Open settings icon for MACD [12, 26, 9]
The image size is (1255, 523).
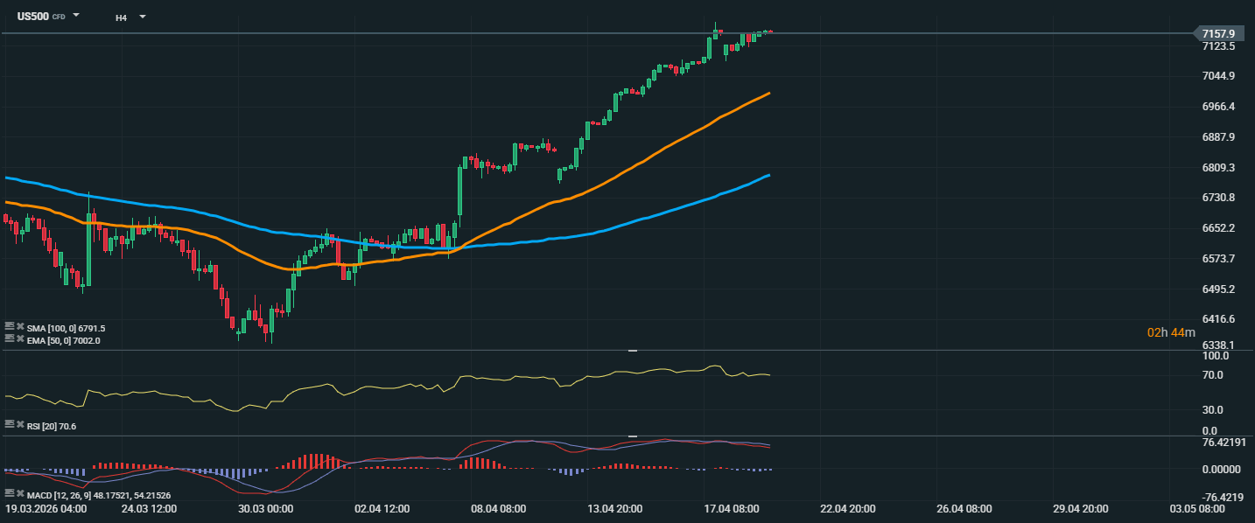point(9,493)
